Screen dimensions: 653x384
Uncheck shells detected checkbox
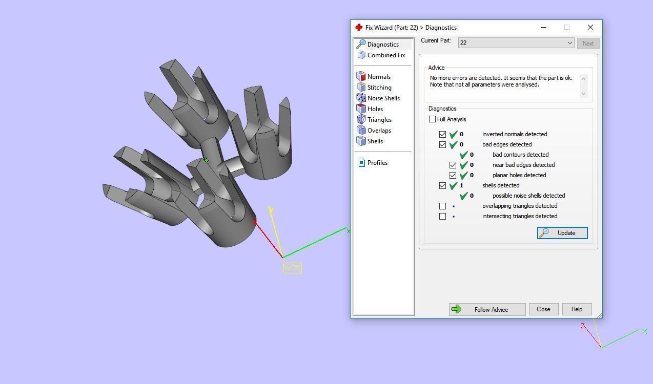[x=442, y=185]
